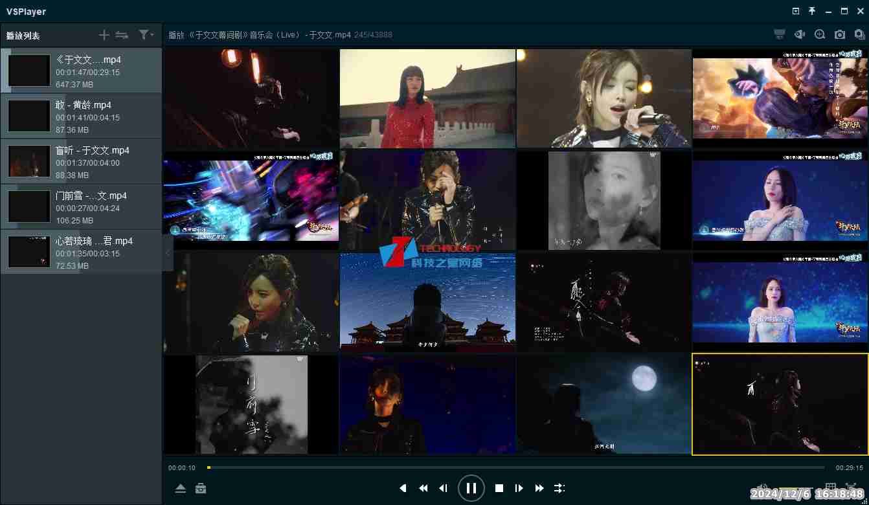Collapse the playlist panel with side handle

pos(168,252)
